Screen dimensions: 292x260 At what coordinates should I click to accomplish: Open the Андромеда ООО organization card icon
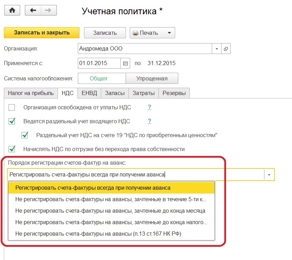click(226, 49)
